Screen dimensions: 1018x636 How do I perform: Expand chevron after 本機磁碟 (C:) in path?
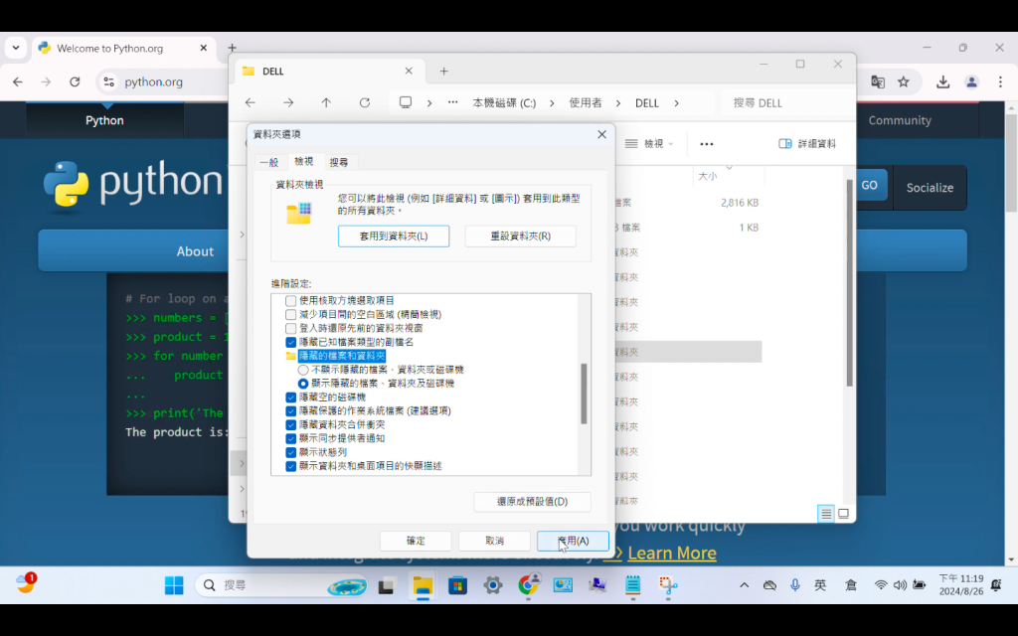click(552, 102)
